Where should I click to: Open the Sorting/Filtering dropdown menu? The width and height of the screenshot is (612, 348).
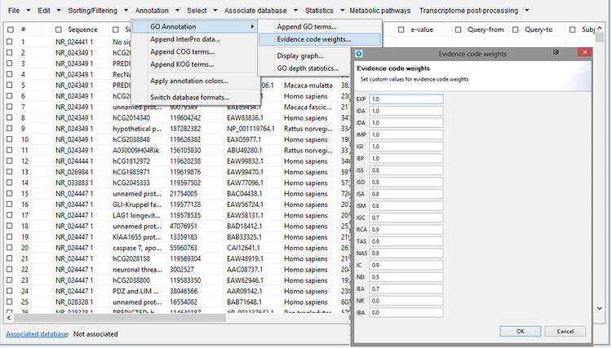pos(95,11)
